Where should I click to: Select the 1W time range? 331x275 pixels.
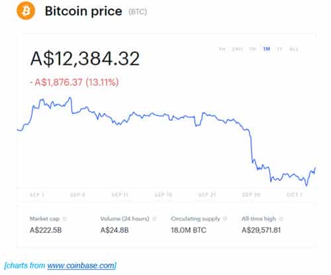click(x=253, y=49)
